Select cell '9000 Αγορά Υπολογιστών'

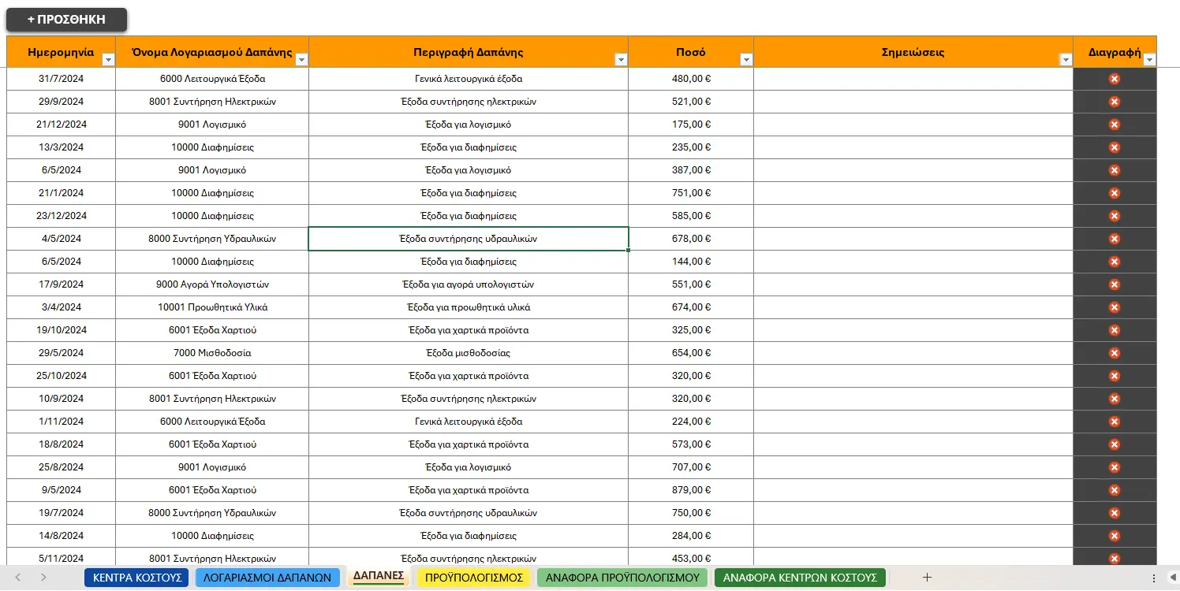click(212, 284)
